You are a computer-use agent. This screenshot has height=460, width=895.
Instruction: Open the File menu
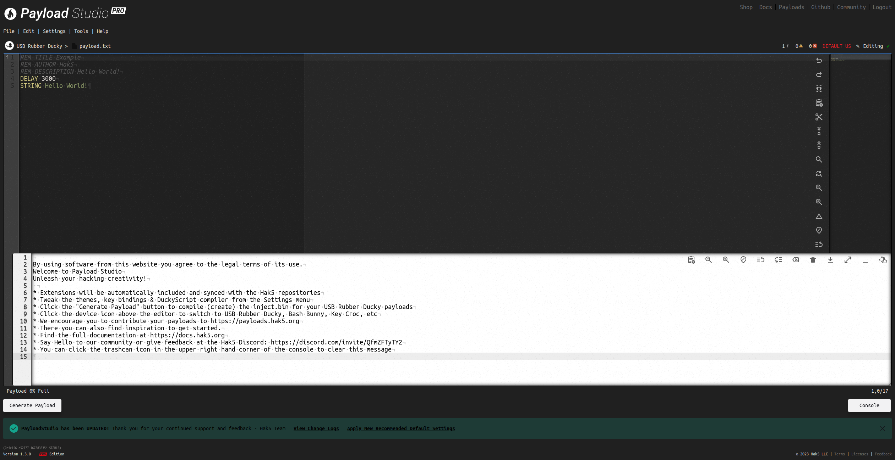pyautogui.click(x=9, y=31)
